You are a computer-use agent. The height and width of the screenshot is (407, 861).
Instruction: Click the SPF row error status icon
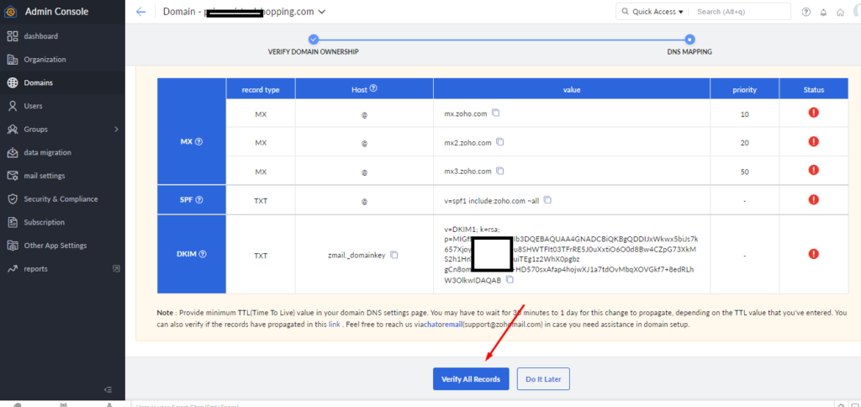tap(814, 200)
